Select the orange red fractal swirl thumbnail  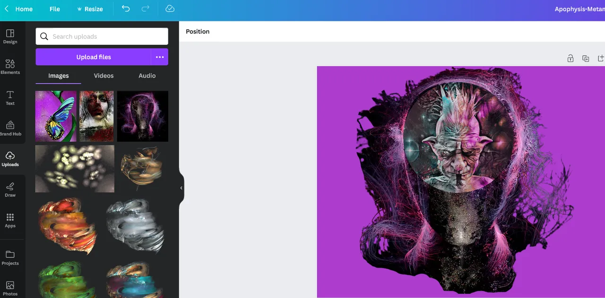pos(68,225)
